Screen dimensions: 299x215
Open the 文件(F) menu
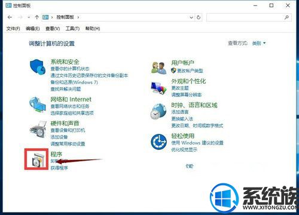[x=13, y=29]
